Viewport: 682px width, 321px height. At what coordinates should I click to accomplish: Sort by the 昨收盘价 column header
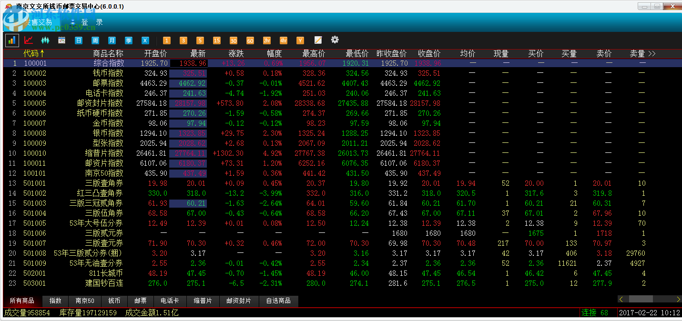(392, 53)
